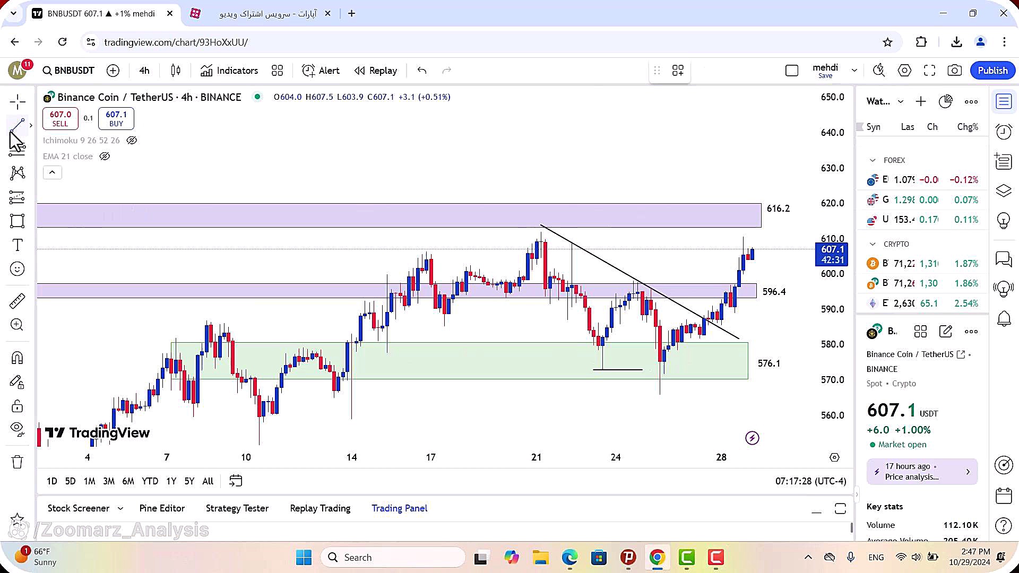Screen dimensions: 1019x573
Task: Select the 1D time range
Action: pos(51,481)
